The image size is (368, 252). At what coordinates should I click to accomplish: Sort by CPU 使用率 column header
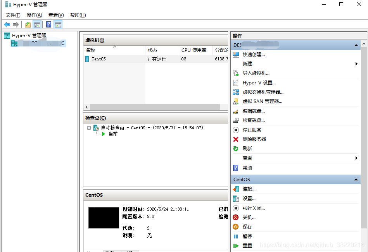[195, 50]
